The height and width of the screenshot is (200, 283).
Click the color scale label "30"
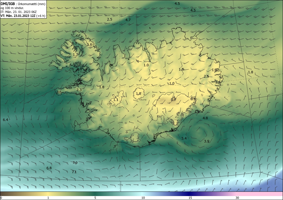tap(237, 198)
